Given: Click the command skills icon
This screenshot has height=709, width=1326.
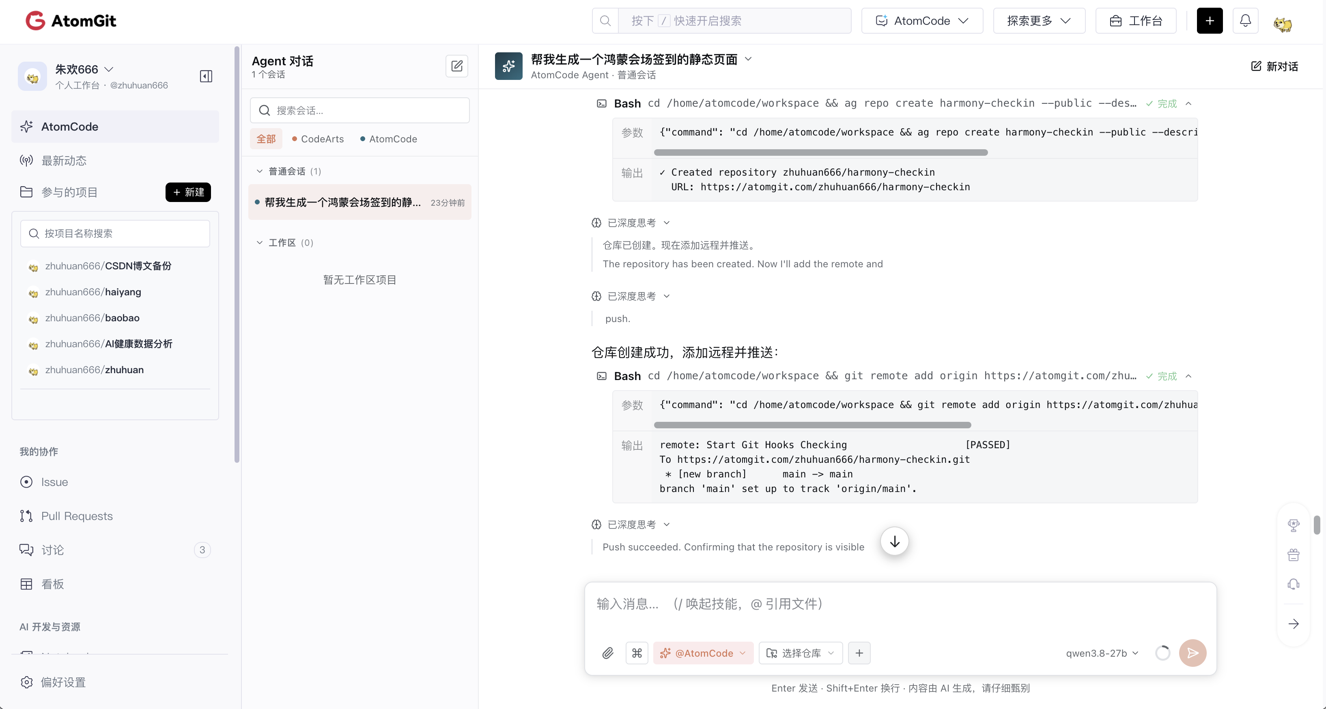Looking at the screenshot, I should click(637, 653).
